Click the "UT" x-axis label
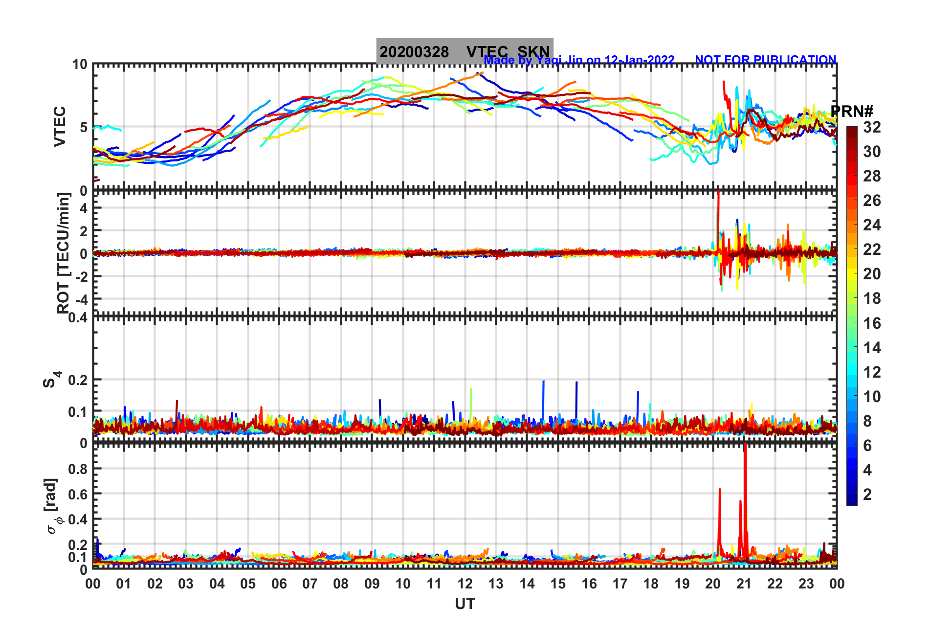This screenshot has height=632, width=930. 465,604
